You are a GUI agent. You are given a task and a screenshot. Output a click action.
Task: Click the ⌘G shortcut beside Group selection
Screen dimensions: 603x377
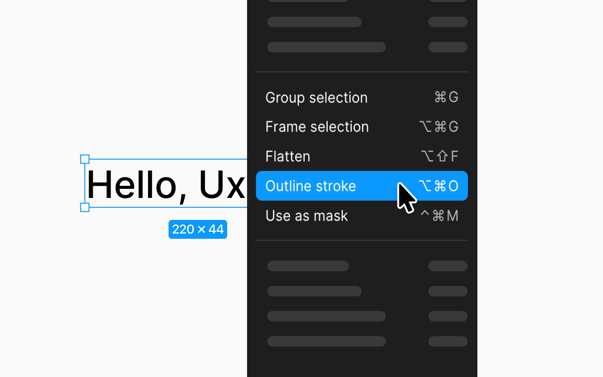pos(446,97)
